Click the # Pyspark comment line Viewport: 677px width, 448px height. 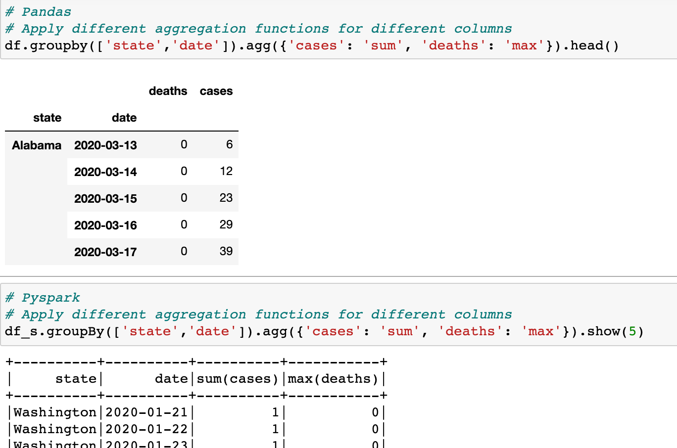point(42,297)
